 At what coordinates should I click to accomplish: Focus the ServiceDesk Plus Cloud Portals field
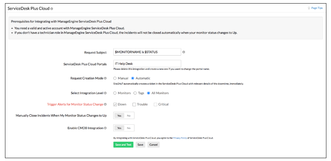(147, 63)
